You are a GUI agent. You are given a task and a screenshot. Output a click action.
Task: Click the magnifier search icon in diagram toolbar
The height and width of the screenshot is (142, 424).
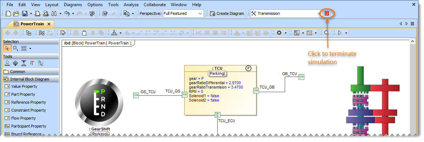coord(326,33)
